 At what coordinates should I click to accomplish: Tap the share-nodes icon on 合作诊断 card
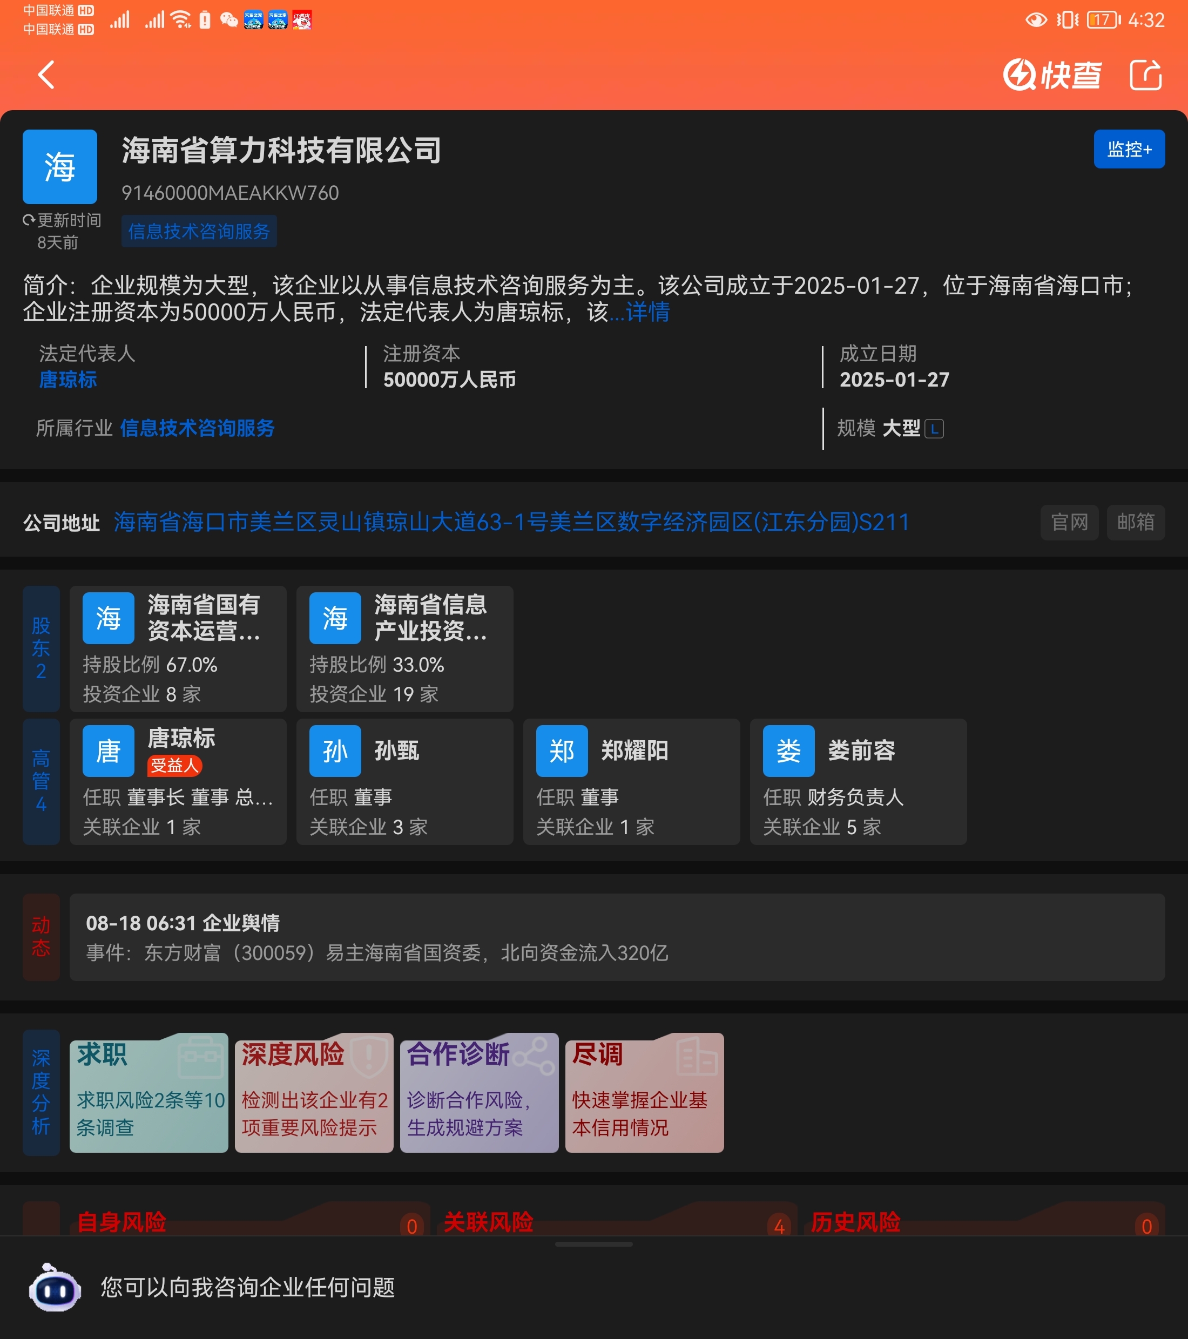pos(534,1056)
